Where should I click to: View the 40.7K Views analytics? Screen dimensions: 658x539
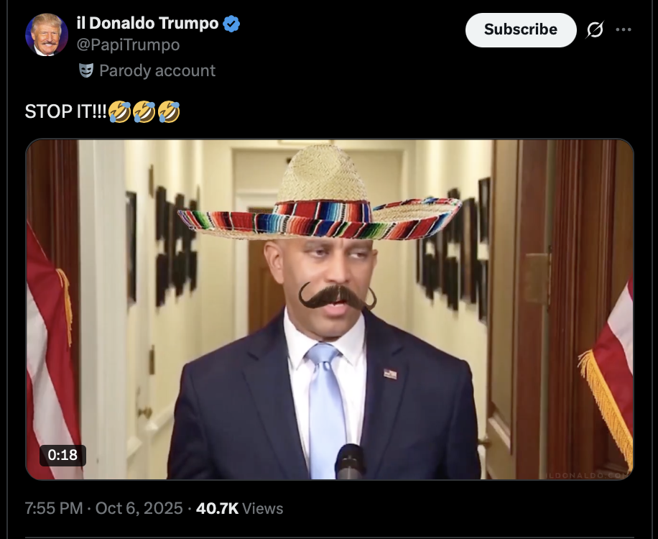pyautogui.click(x=240, y=508)
